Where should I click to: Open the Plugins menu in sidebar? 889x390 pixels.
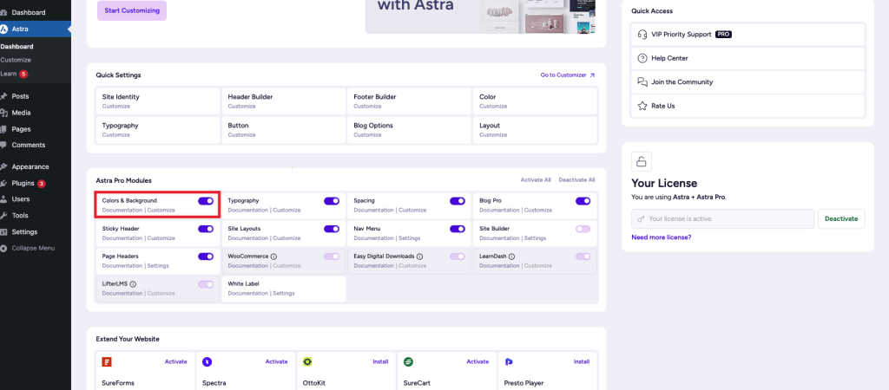point(23,183)
